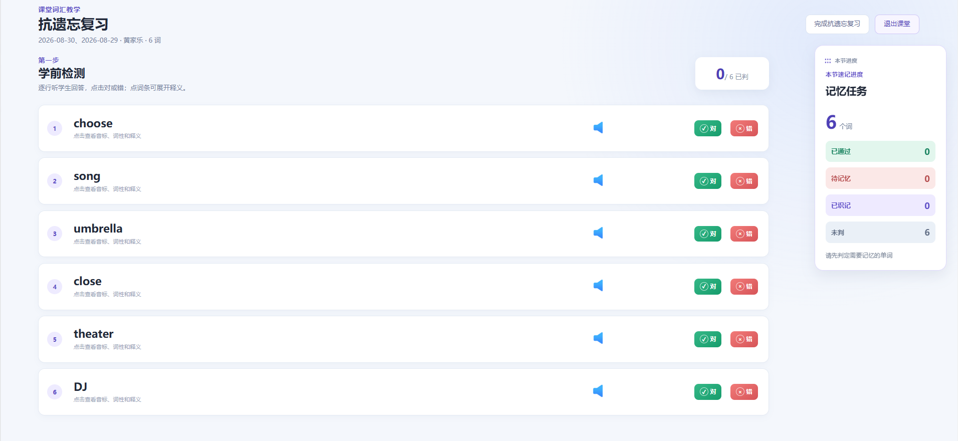Mark theater as correct (对)
The height and width of the screenshot is (441, 958).
point(708,339)
